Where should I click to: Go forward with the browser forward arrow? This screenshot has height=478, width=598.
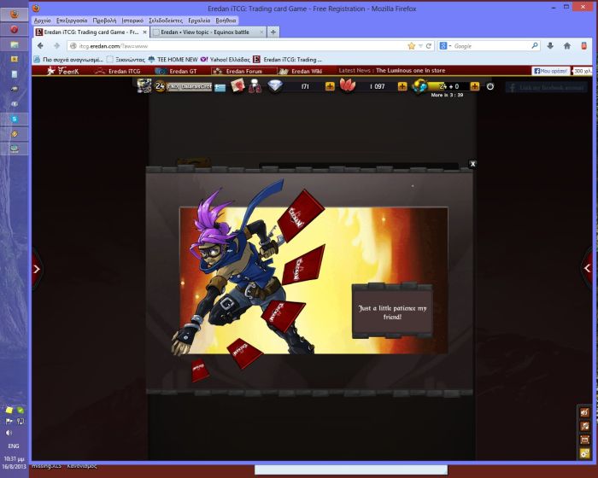coord(56,46)
